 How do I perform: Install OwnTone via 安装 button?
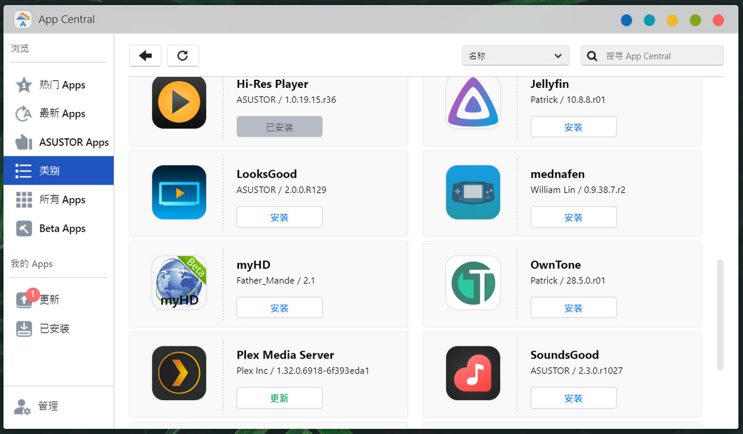pyautogui.click(x=573, y=308)
